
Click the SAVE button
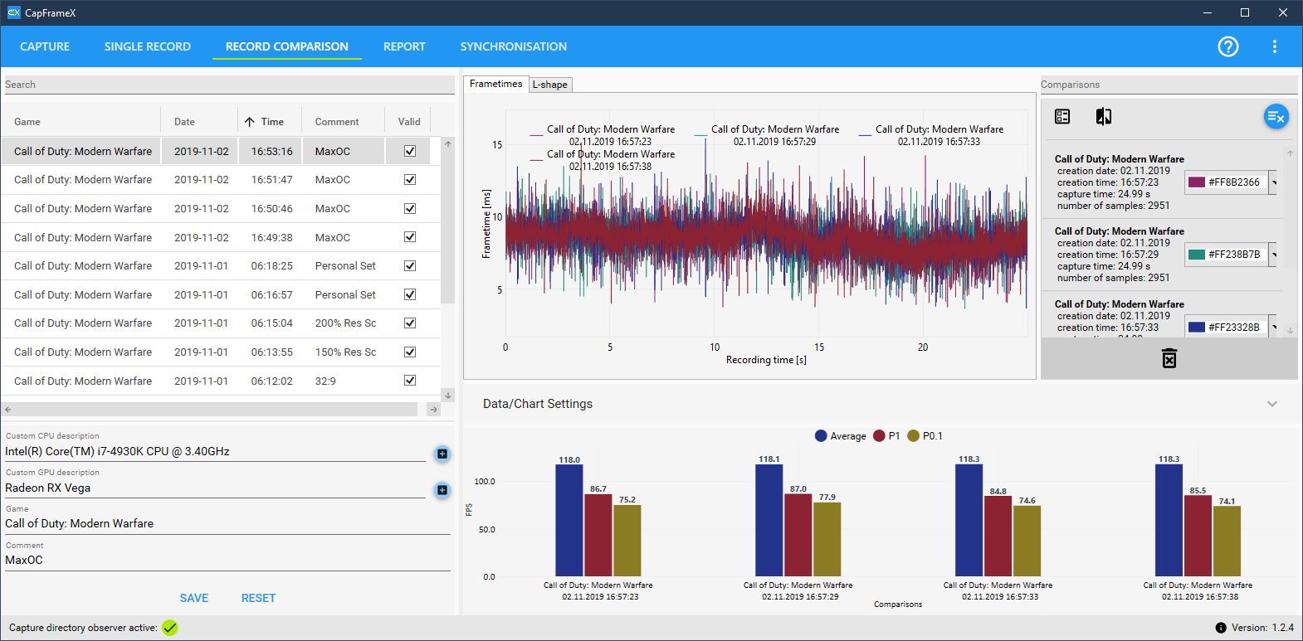tap(194, 598)
